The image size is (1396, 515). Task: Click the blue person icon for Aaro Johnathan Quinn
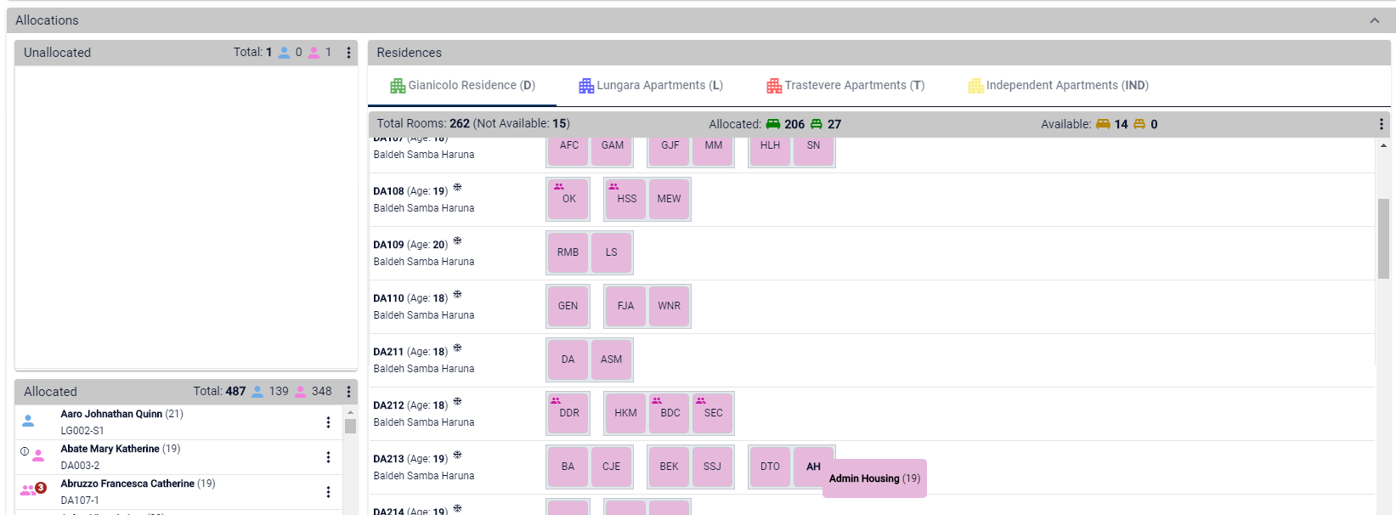click(x=28, y=420)
